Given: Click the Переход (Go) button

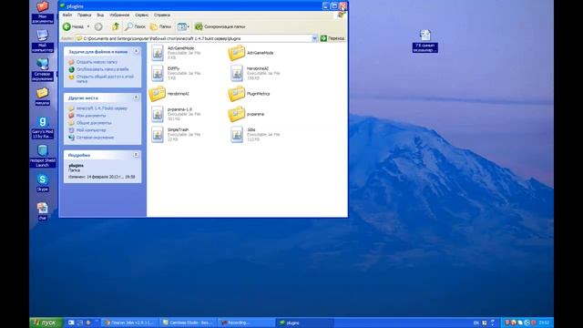Looking at the screenshot, I should (332, 38).
